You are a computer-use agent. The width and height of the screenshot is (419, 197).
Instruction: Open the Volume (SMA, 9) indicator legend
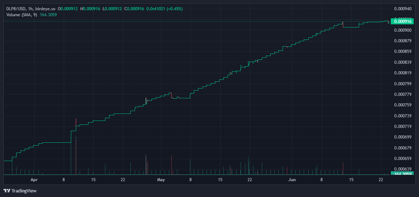(22, 14)
